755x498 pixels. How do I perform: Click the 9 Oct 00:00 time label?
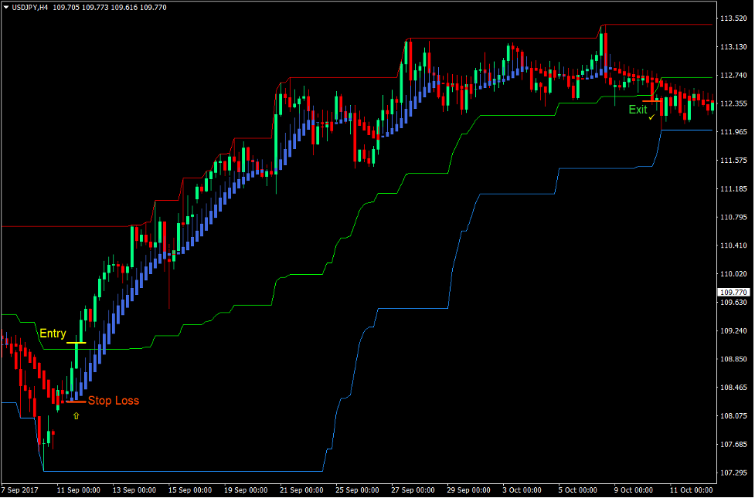634,490
